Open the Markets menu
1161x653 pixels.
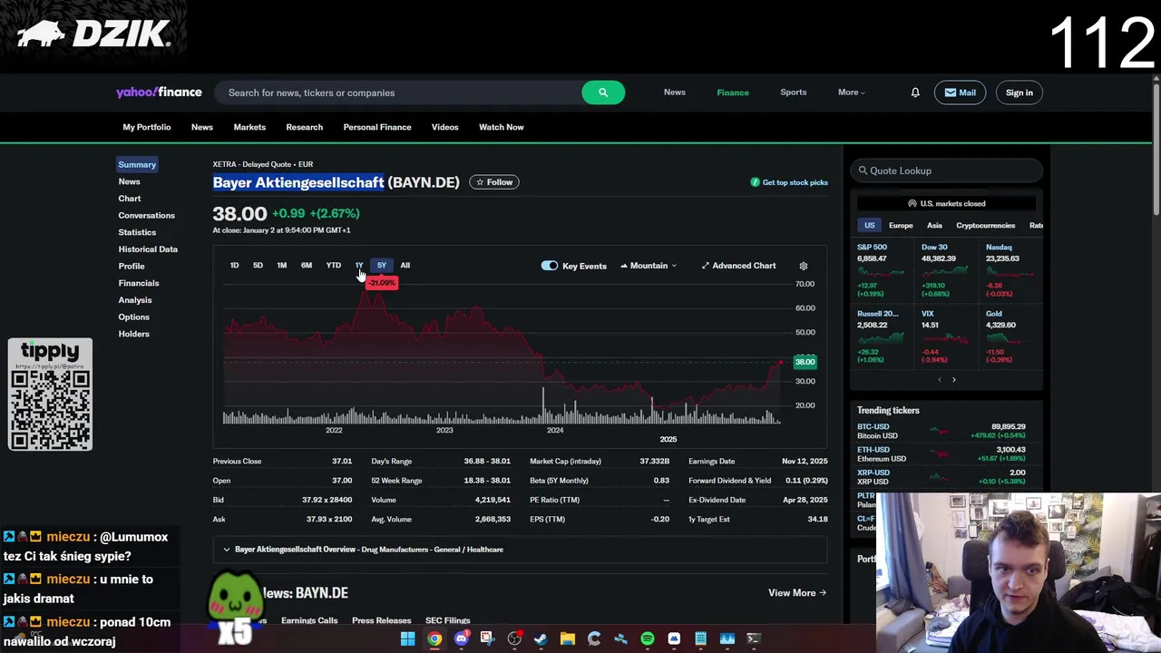249,127
